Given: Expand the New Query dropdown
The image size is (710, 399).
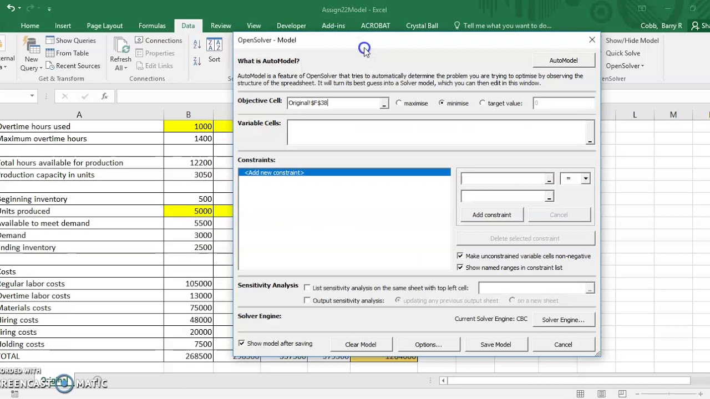Looking at the screenshot, I should point(31,68).
